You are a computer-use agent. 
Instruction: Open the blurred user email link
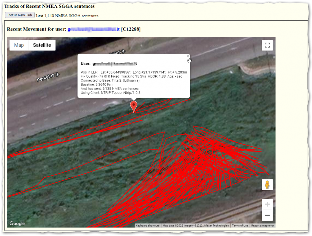[x=94, y=29]
